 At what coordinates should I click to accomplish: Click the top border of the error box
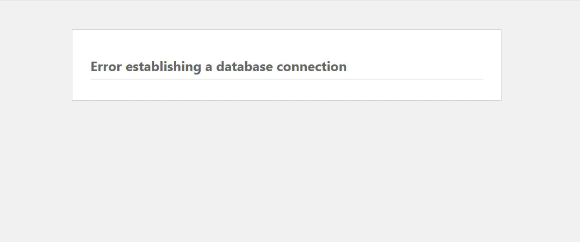click(x=286, y=29)
